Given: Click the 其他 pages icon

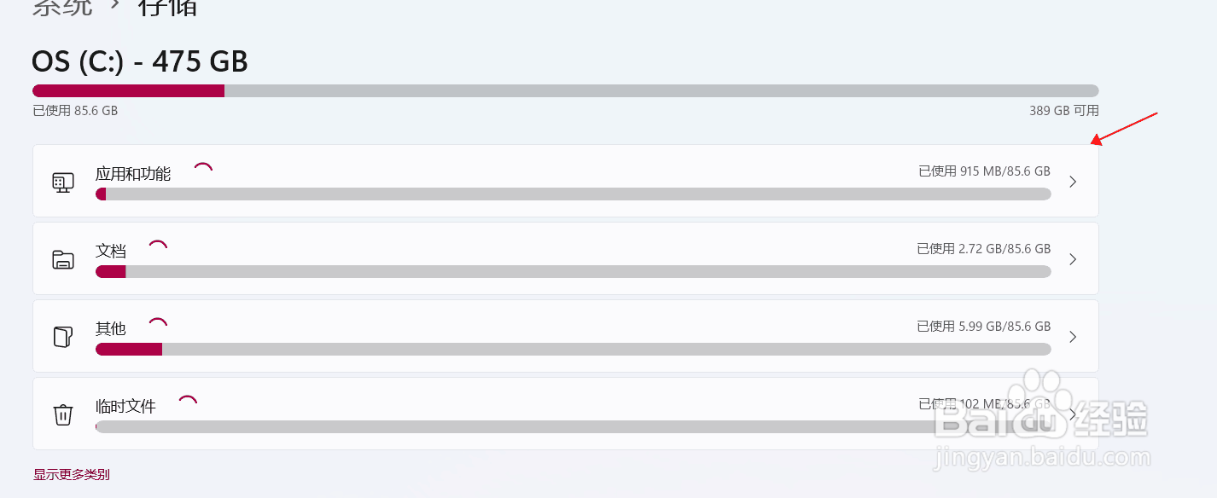Looking at the screenshot, I should pyautogui.click(x=62, y=337).
